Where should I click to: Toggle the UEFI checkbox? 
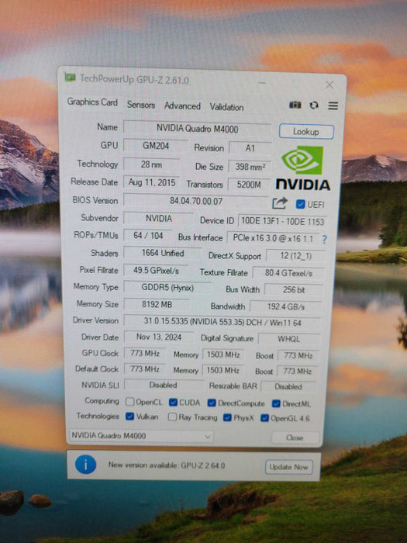point(301,204)
